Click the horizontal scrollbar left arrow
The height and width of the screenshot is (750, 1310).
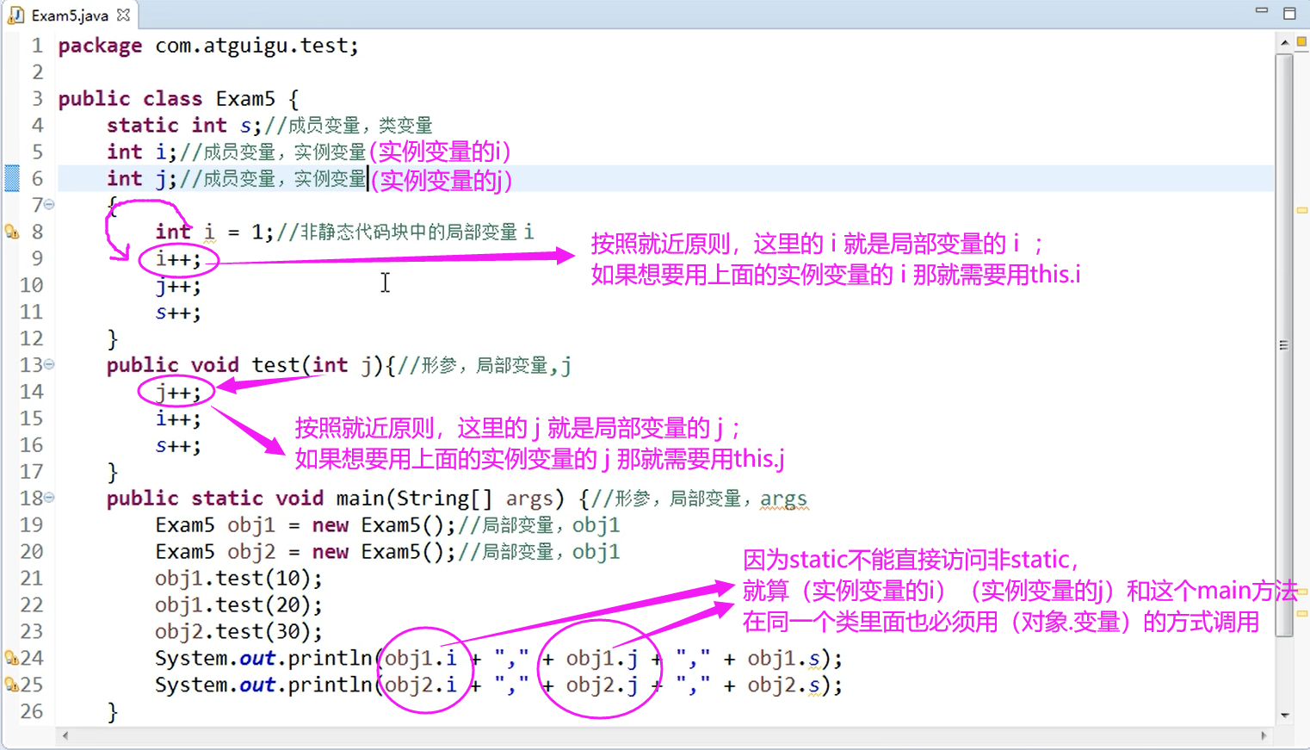click(x=65, y=735)
